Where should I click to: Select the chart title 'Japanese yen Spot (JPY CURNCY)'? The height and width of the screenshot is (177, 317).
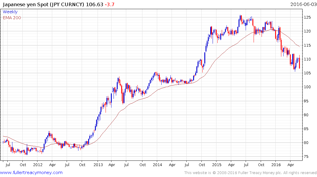43,4
